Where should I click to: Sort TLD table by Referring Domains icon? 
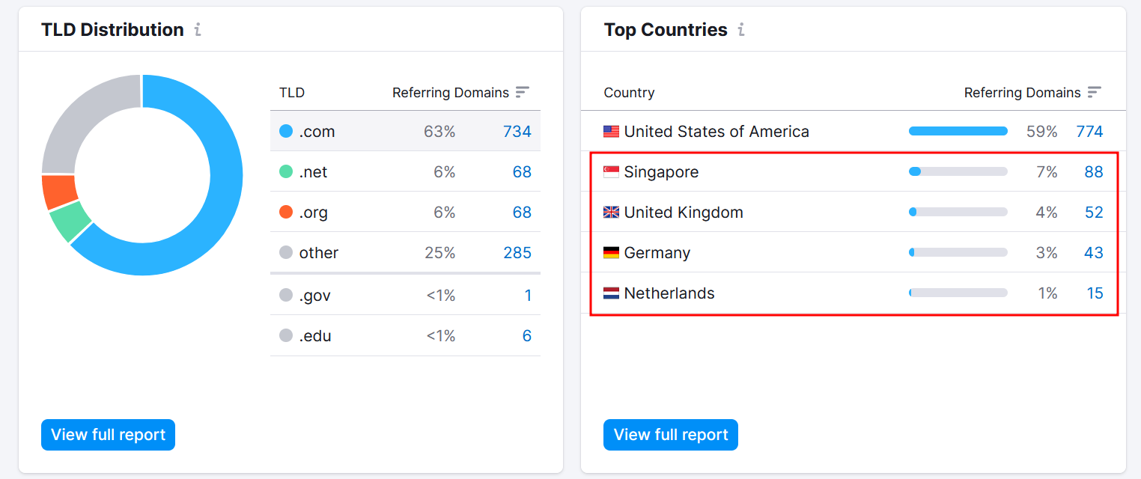[523, 92]
